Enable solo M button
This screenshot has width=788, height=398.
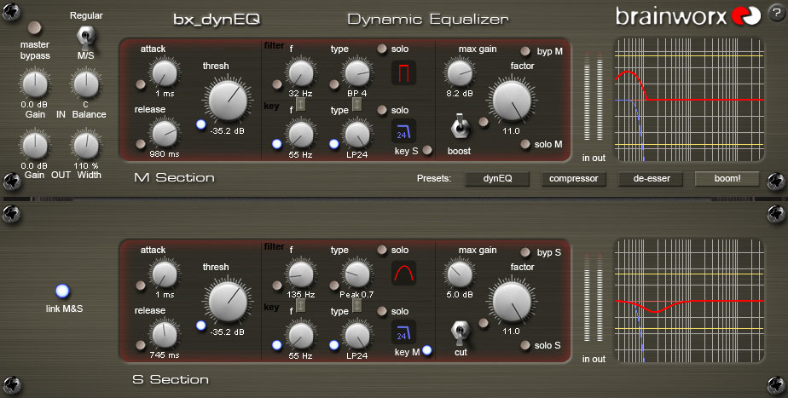point(525,144)
